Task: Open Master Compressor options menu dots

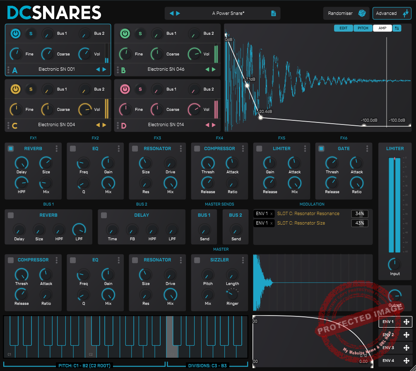Action: (57, 260)
